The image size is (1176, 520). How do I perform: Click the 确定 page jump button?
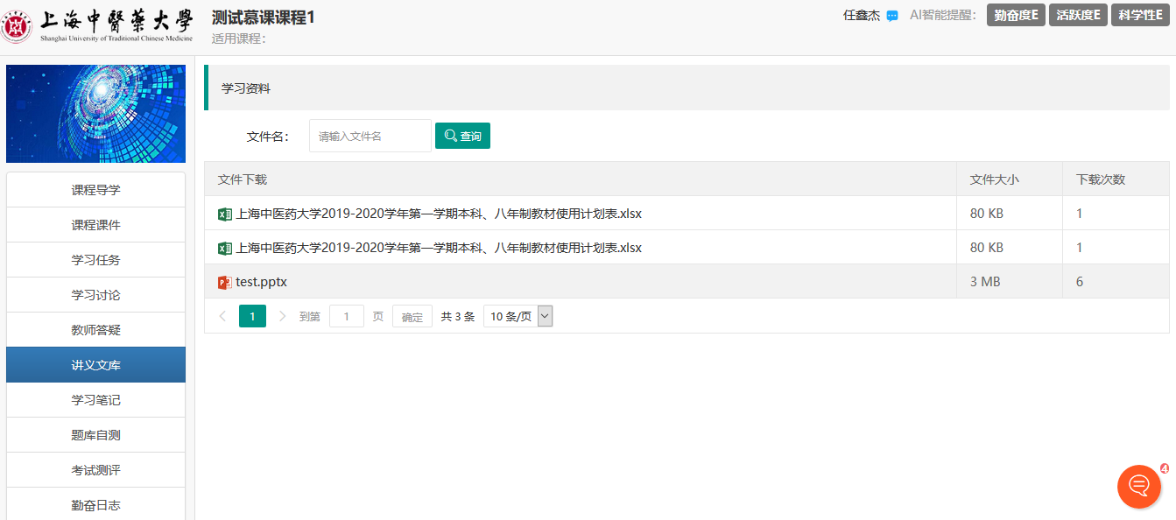click(412, 317)
